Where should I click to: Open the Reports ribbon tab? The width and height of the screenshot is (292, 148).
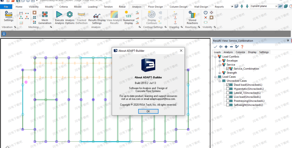click(x=219, y=7)
